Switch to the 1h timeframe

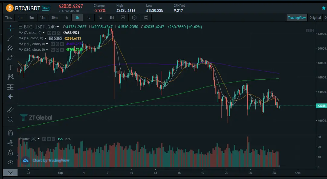[66, 18]
